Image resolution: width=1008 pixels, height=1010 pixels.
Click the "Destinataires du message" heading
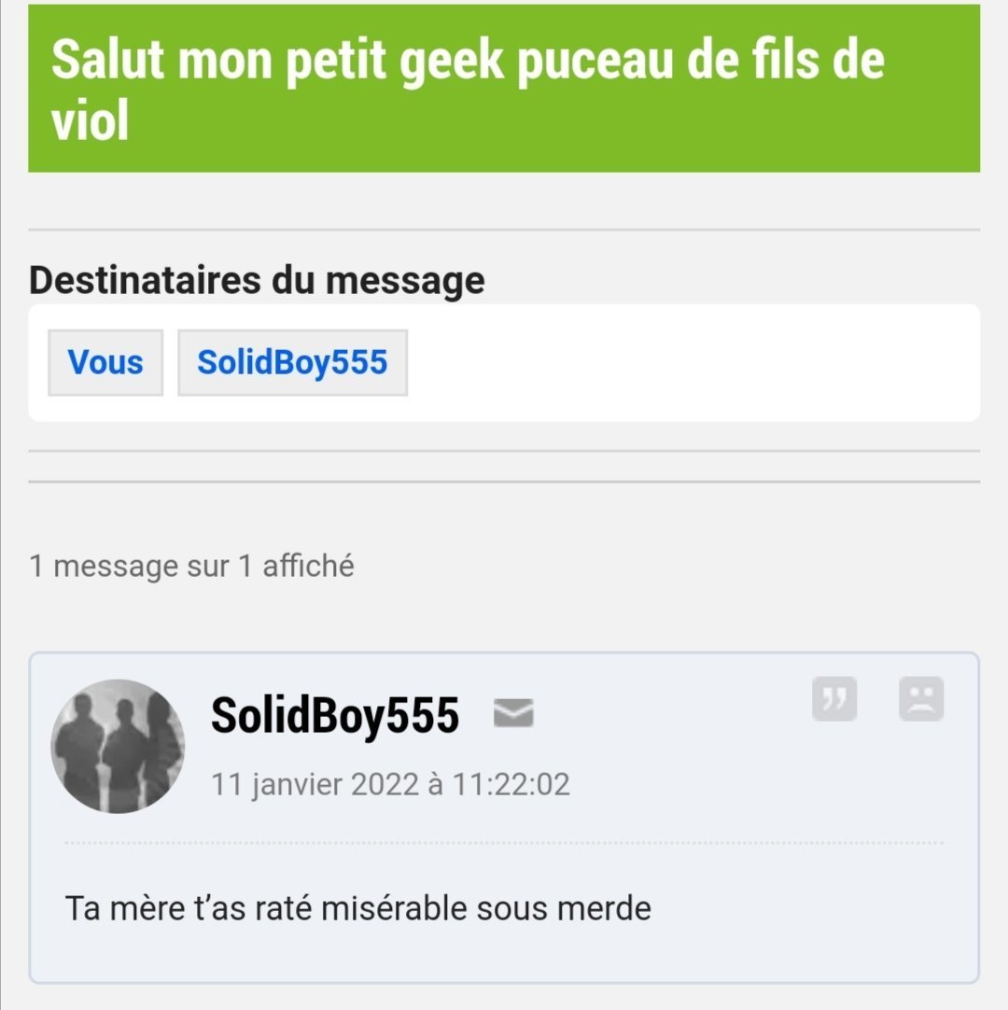pyautogui.click(x=257, y=281)
